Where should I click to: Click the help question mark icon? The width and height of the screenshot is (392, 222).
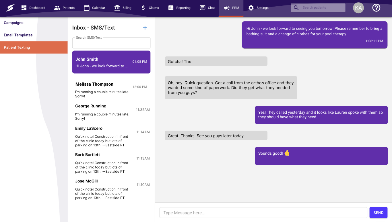coord(376,8)
